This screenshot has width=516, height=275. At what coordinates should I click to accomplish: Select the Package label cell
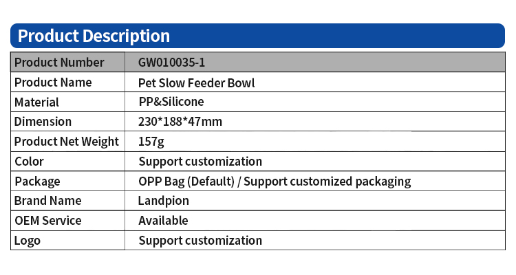(x=37, y=181)
